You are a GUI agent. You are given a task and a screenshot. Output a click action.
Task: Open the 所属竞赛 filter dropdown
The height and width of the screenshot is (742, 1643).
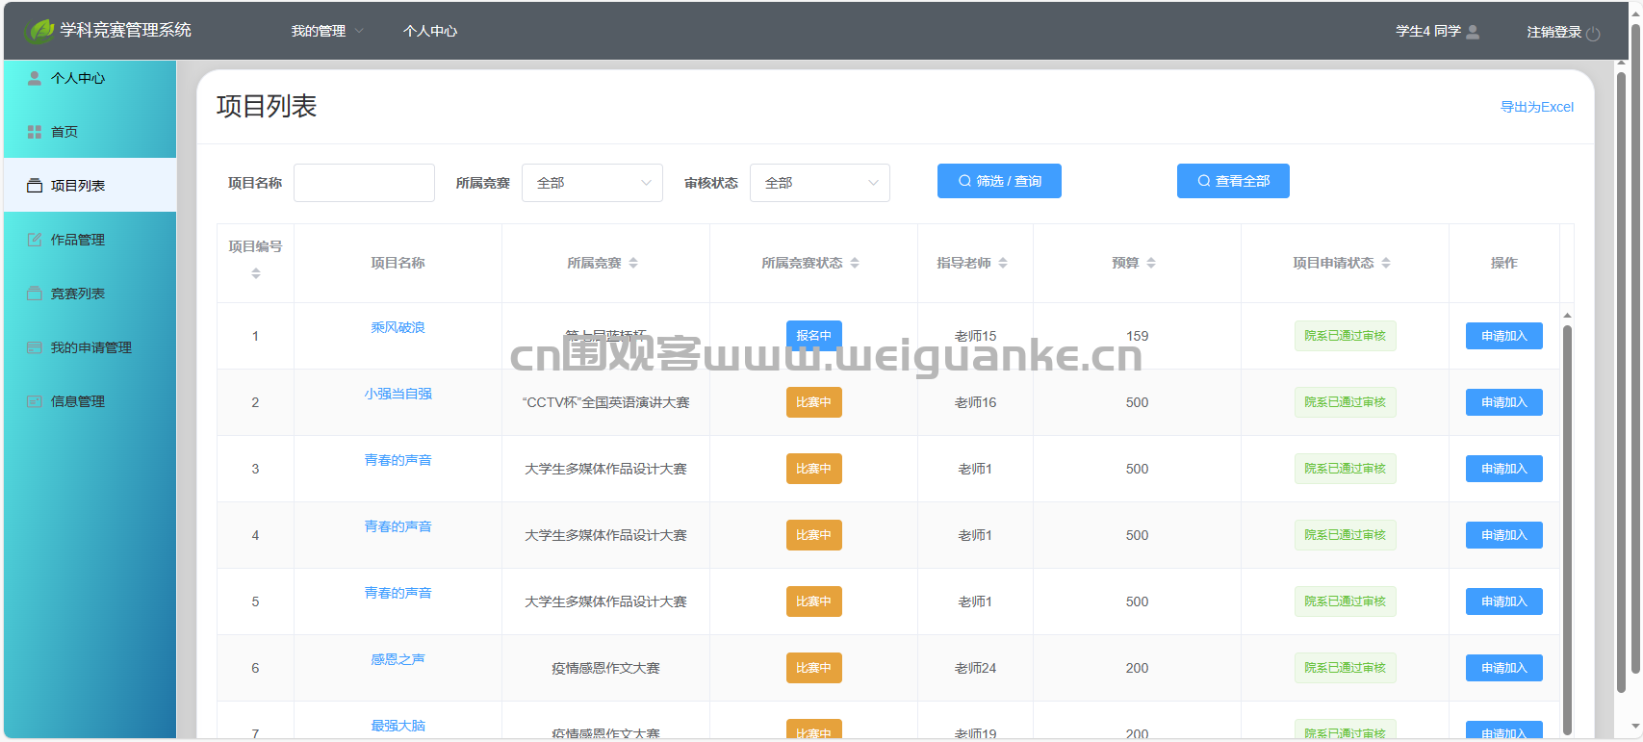[x=592, y=183]
